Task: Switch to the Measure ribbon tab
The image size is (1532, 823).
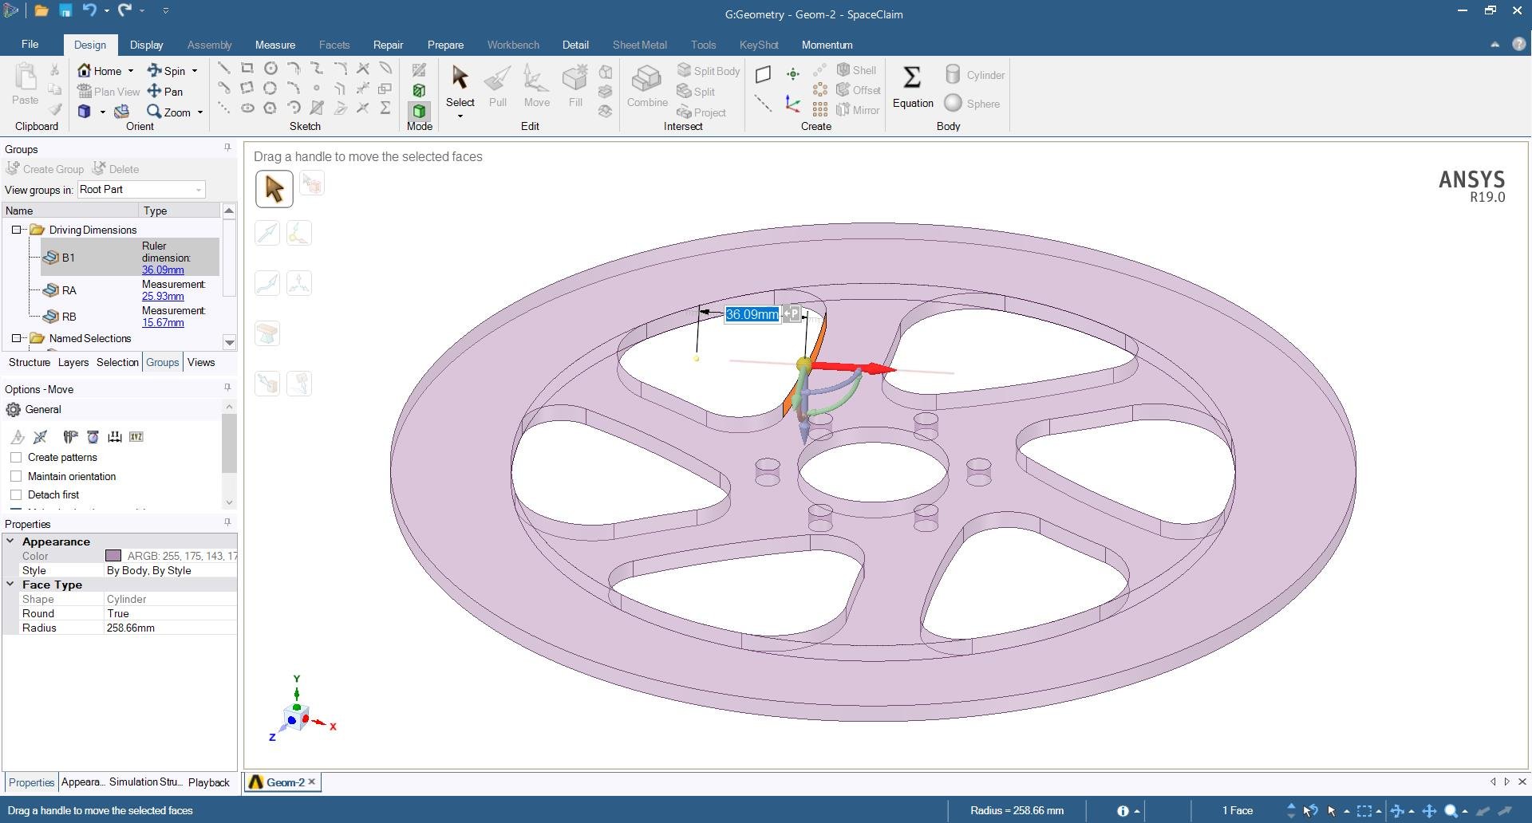Action: click(x=274, y=45)
